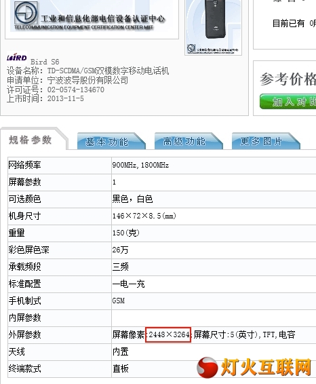Click the Bird S6 model name
Viewport: 316px width, 384px height.
(45, 62)
